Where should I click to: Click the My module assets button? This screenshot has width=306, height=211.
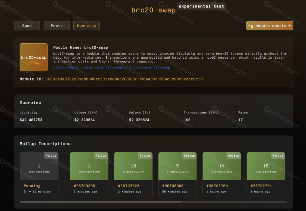point(269,26)
